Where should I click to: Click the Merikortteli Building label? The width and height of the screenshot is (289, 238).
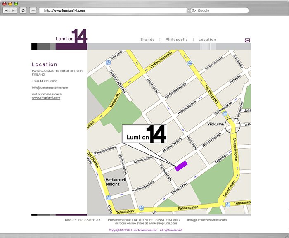[x=116, y=182]
